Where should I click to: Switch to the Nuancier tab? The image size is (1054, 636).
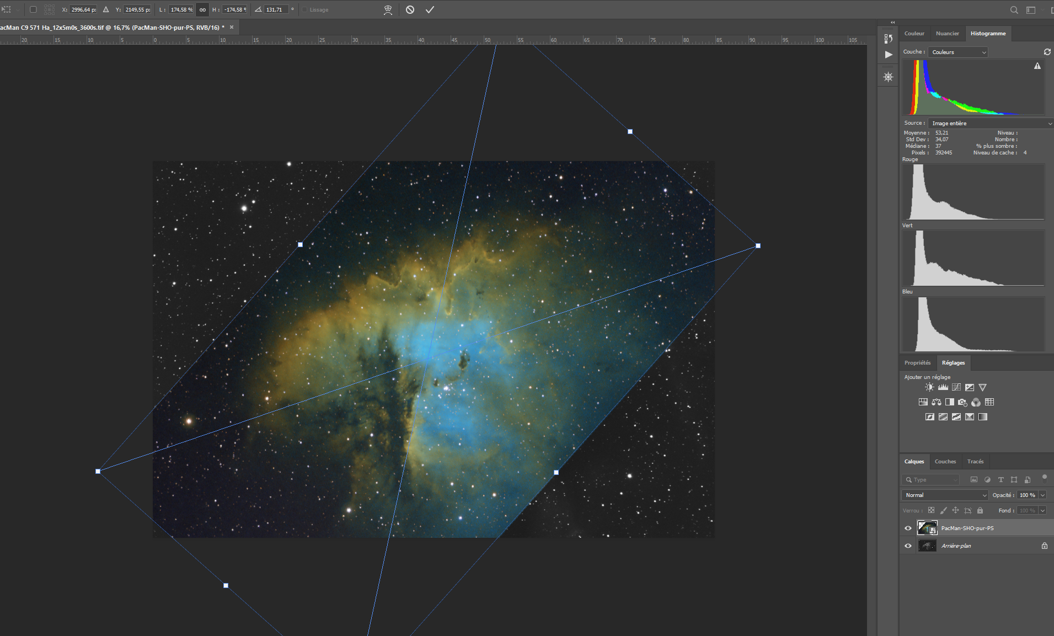(948, 33)
